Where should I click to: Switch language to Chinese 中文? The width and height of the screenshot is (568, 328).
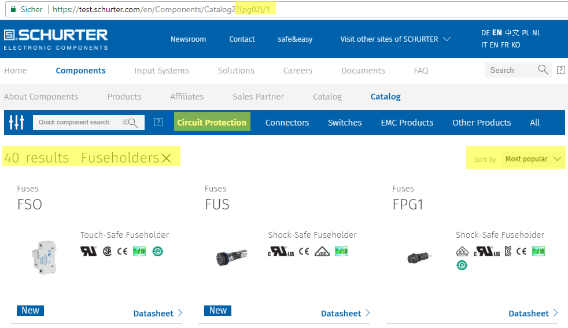click(512, 32)
